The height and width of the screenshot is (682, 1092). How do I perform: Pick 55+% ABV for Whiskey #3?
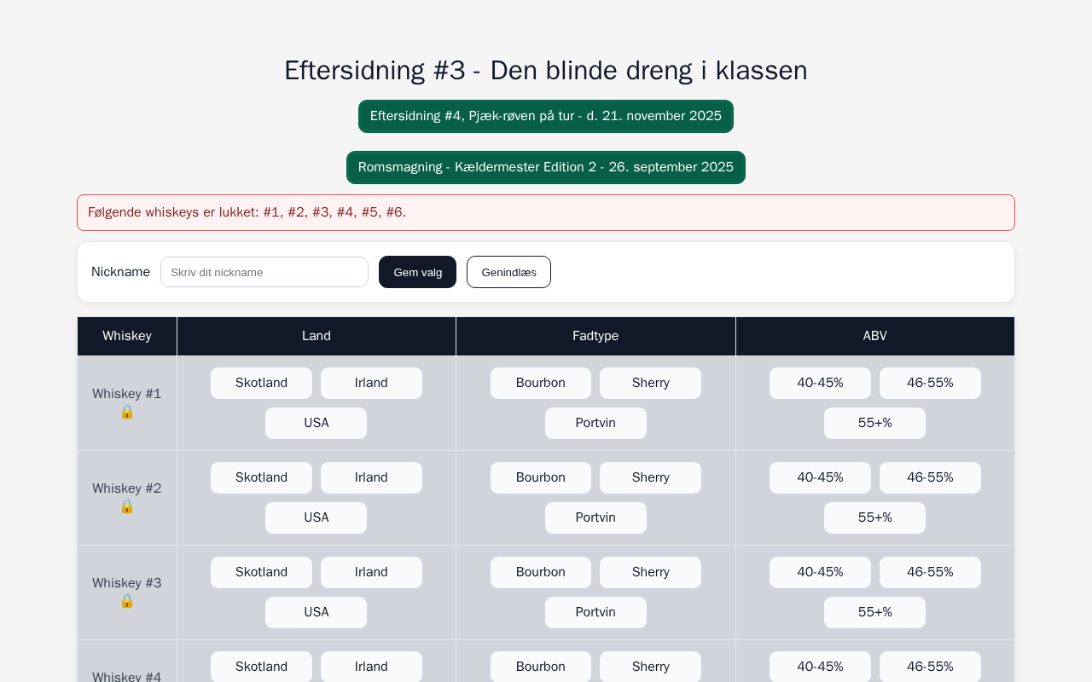coord(874,612)
